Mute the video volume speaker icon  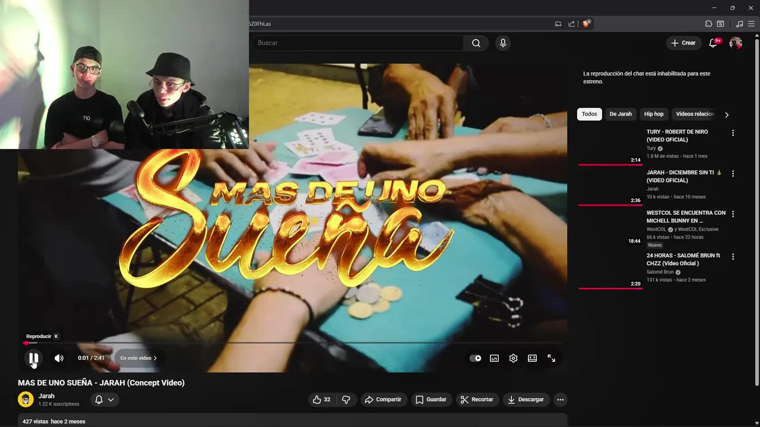(59, 358)
